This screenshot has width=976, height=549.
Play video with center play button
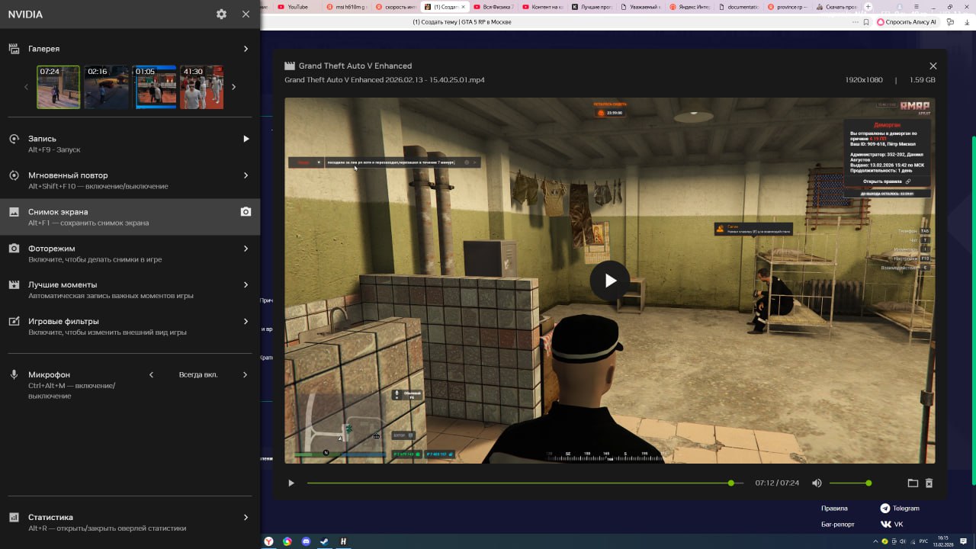click(610, 281)
